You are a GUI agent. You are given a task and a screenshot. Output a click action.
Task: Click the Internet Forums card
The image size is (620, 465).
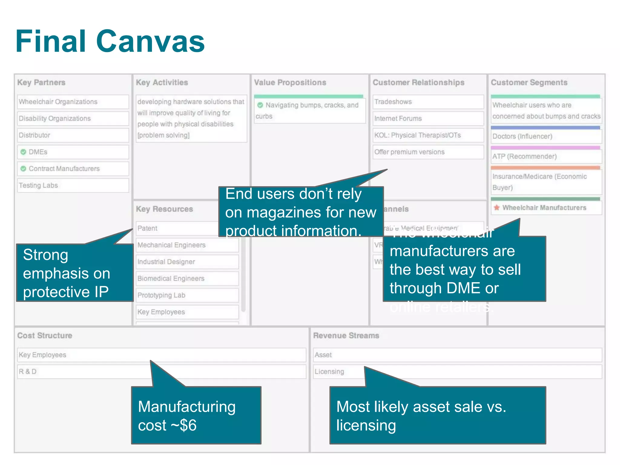[428, 118]
